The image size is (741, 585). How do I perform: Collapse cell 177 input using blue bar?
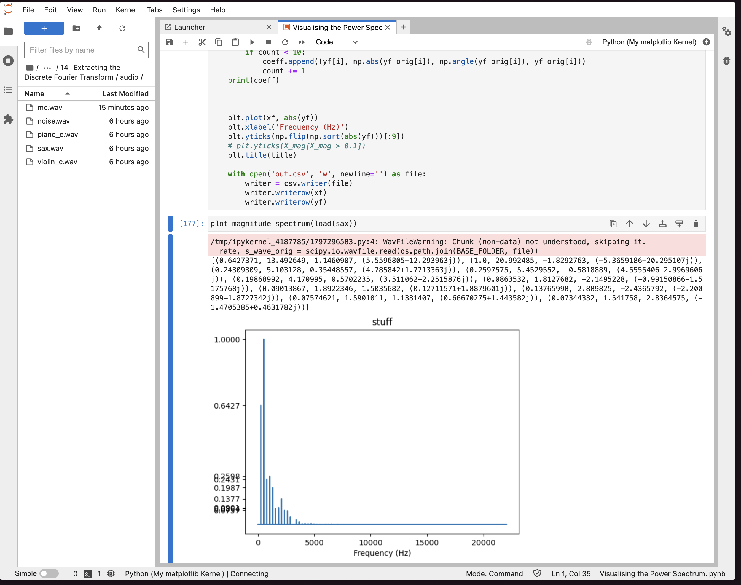[x=170, y=224]
